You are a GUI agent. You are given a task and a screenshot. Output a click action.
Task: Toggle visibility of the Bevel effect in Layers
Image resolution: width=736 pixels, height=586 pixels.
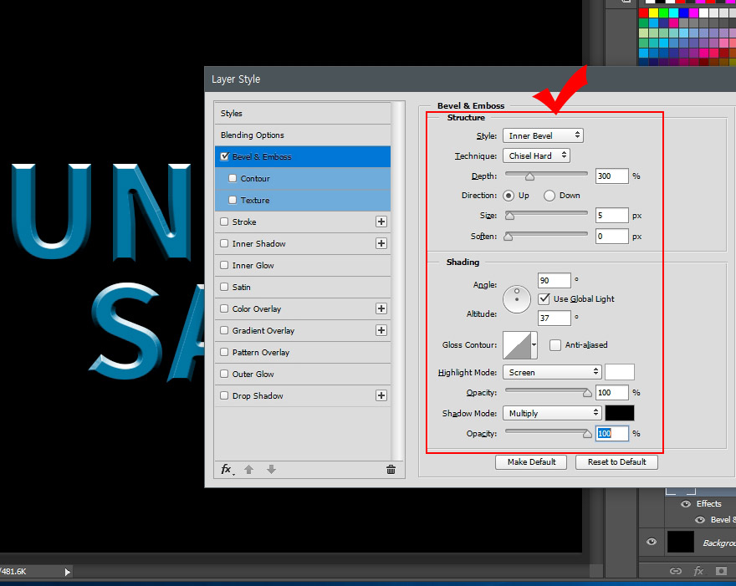[x=700, y=519]
